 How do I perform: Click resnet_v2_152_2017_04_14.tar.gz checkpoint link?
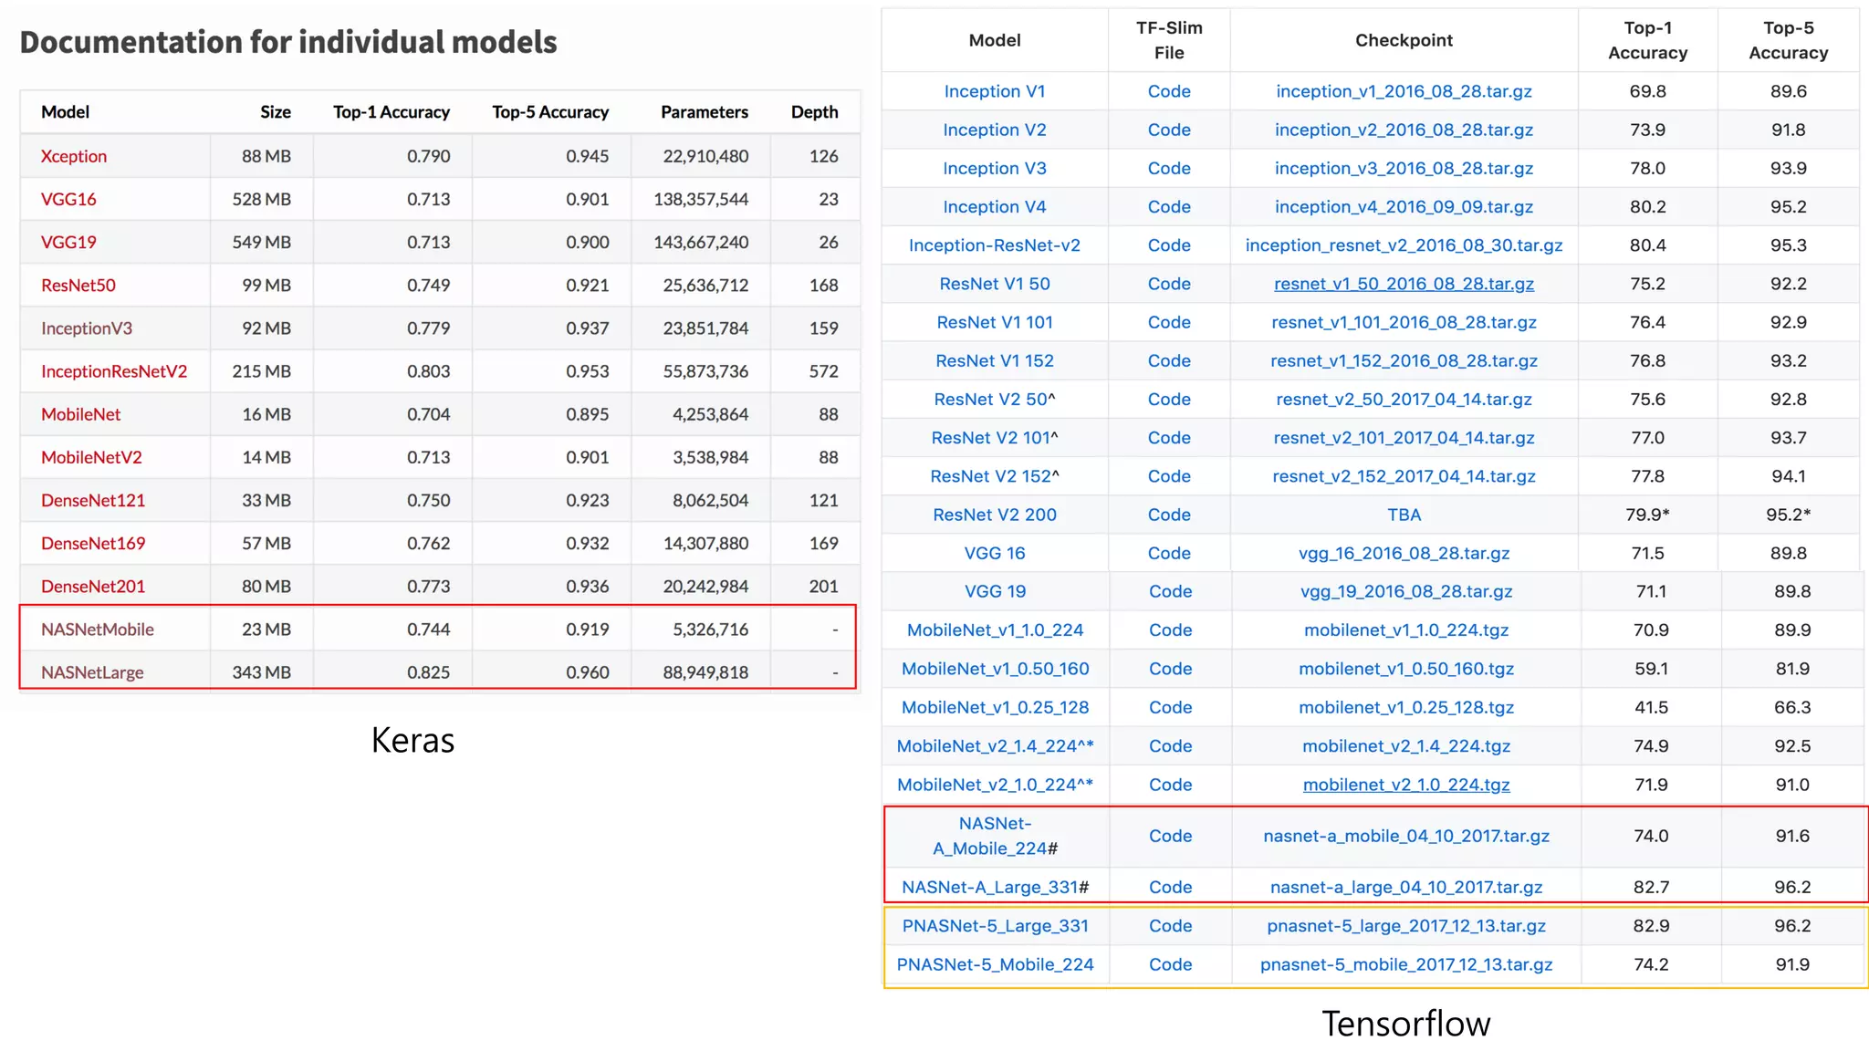click(1404, 476)
